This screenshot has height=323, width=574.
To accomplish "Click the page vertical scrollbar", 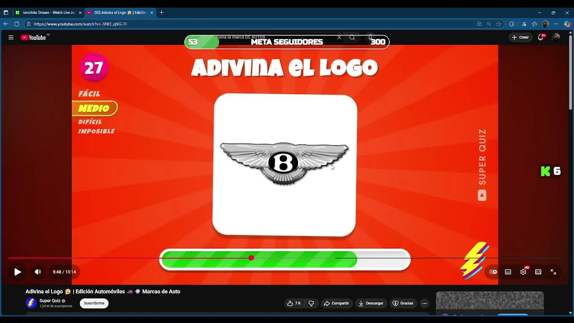I will point(570,72).
